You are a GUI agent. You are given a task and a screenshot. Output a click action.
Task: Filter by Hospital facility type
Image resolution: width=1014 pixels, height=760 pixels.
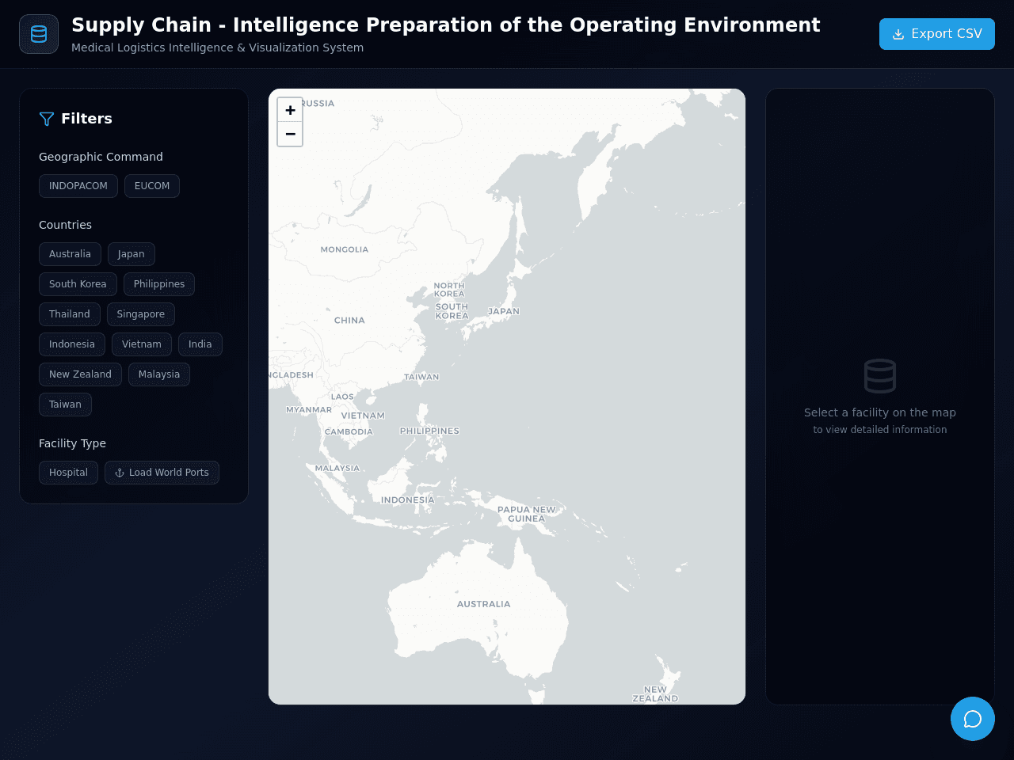click(x=68, y=473)
